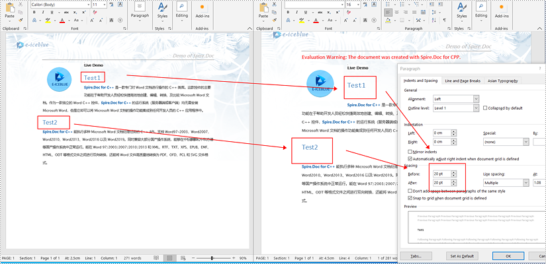Open Editing group in the right window
The width and height of the screenshot is (546, 264).
click(x=481, y=11)
